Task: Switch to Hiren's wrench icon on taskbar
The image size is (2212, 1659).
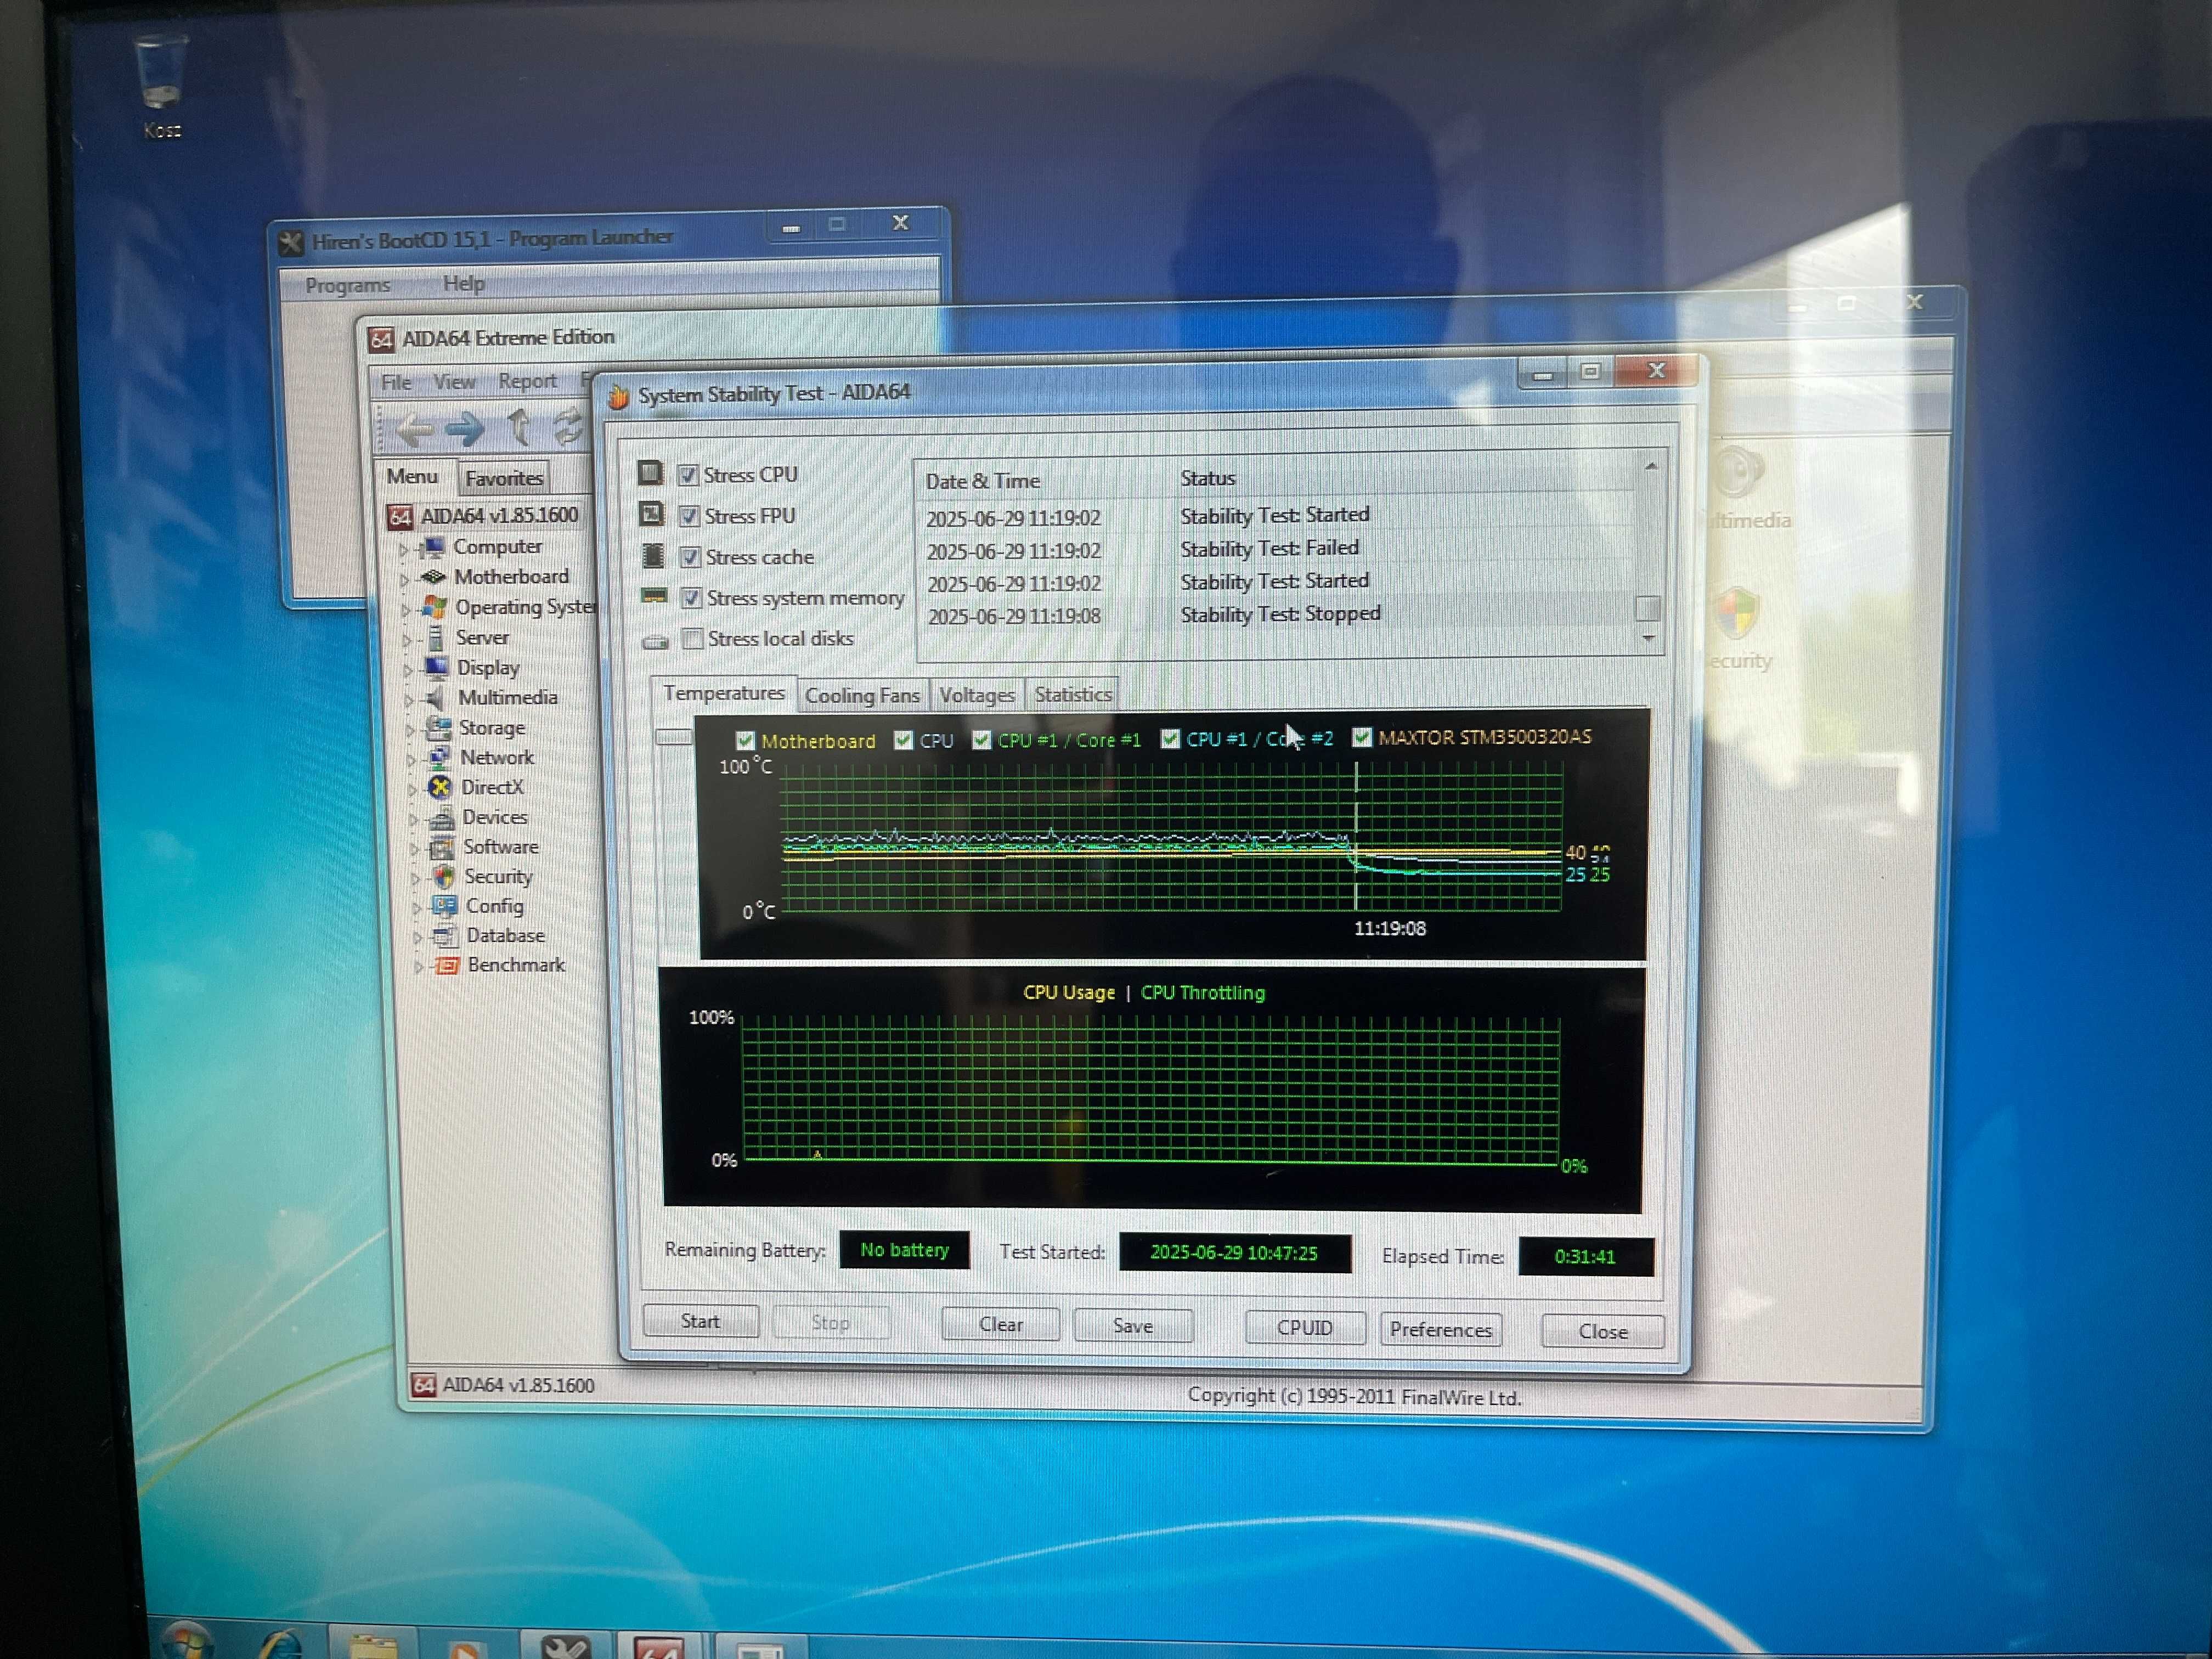Action: tap(565, 1648)
